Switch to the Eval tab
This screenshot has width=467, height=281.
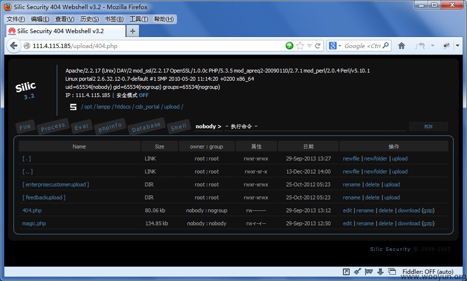tap(82, 127)
